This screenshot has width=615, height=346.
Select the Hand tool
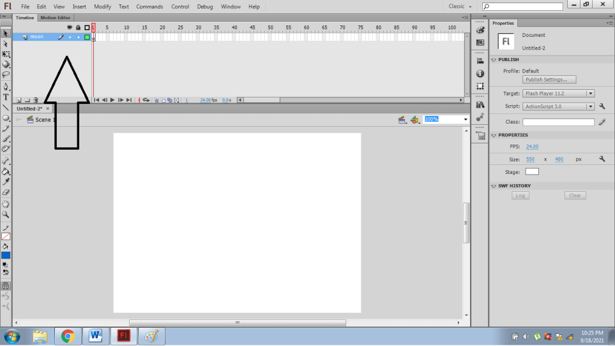[6, 204]
